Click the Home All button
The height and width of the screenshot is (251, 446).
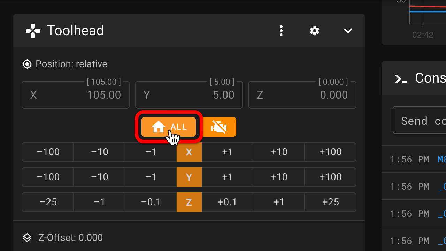click(x=169, y=127)
